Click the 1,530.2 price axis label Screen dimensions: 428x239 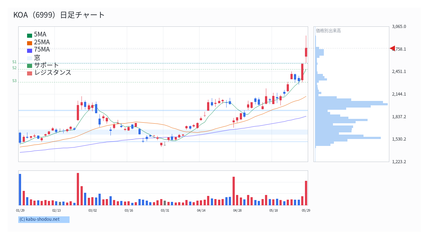click(399, 139)
